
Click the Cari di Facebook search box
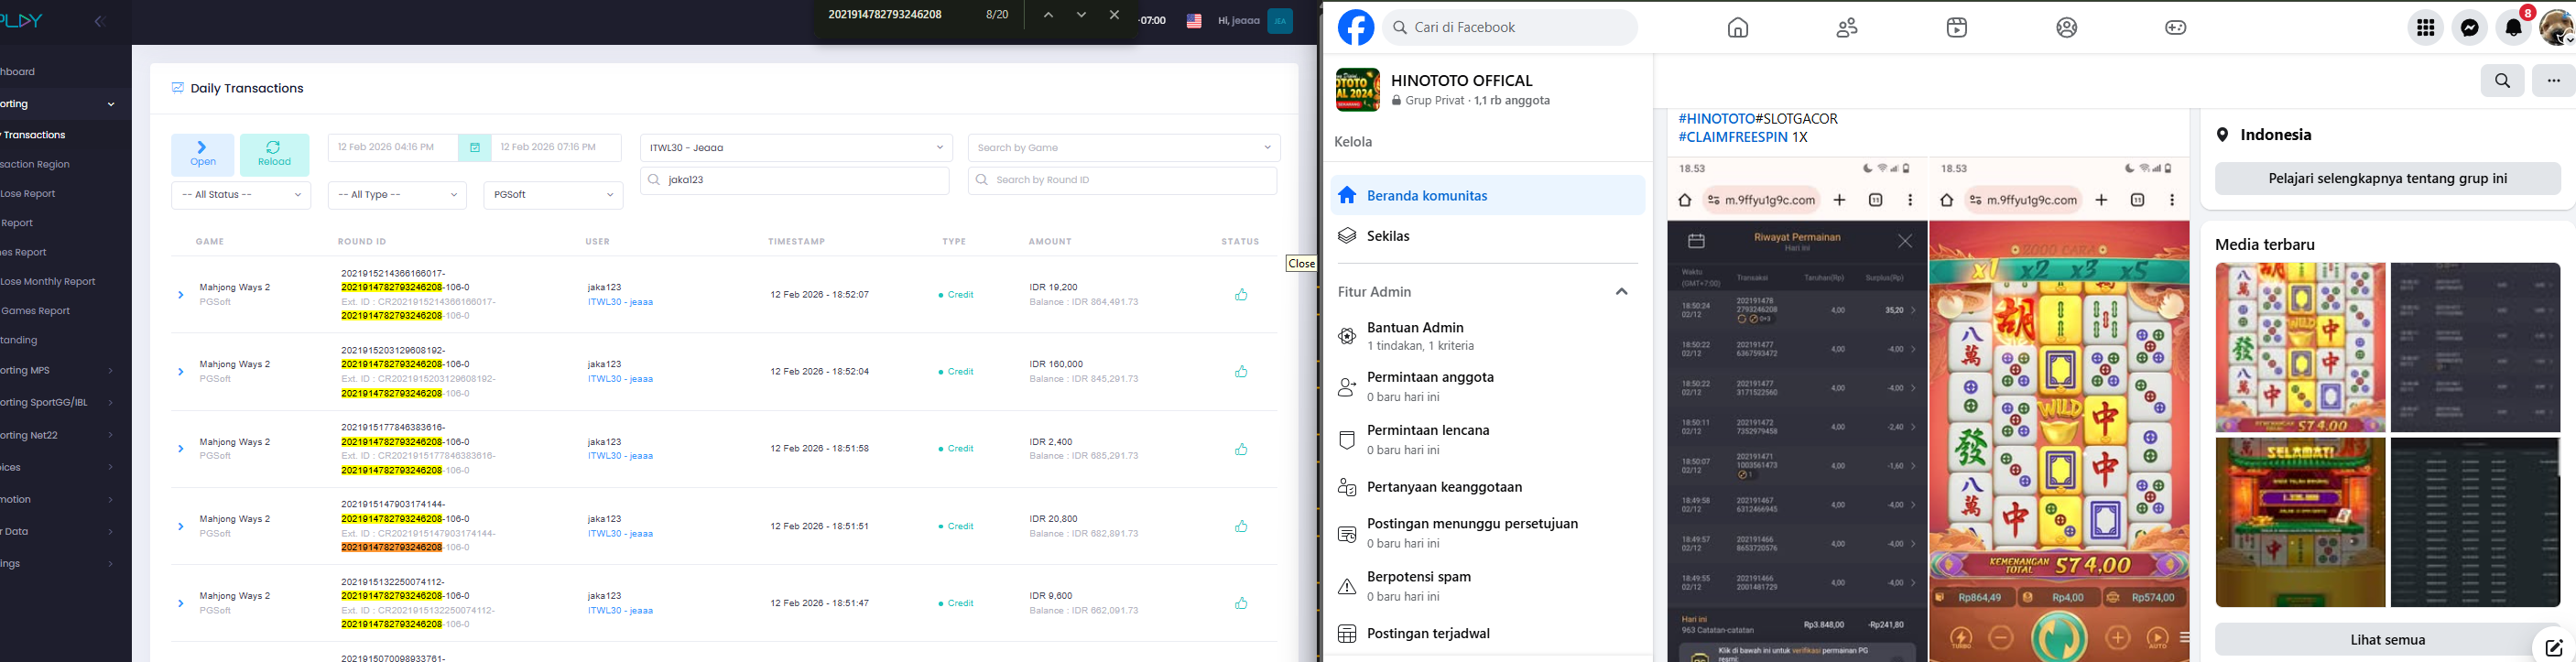(x=1510, y=28)
